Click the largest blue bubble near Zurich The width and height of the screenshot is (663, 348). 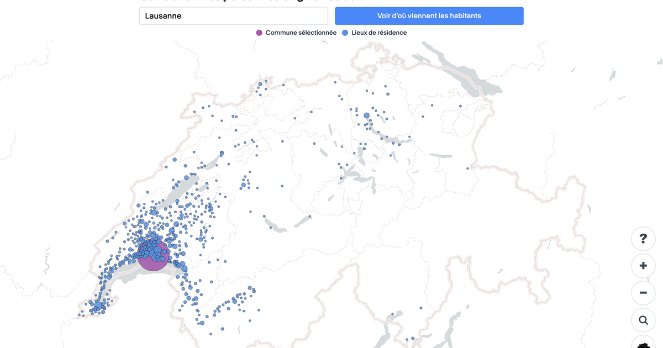pos(366,115)
